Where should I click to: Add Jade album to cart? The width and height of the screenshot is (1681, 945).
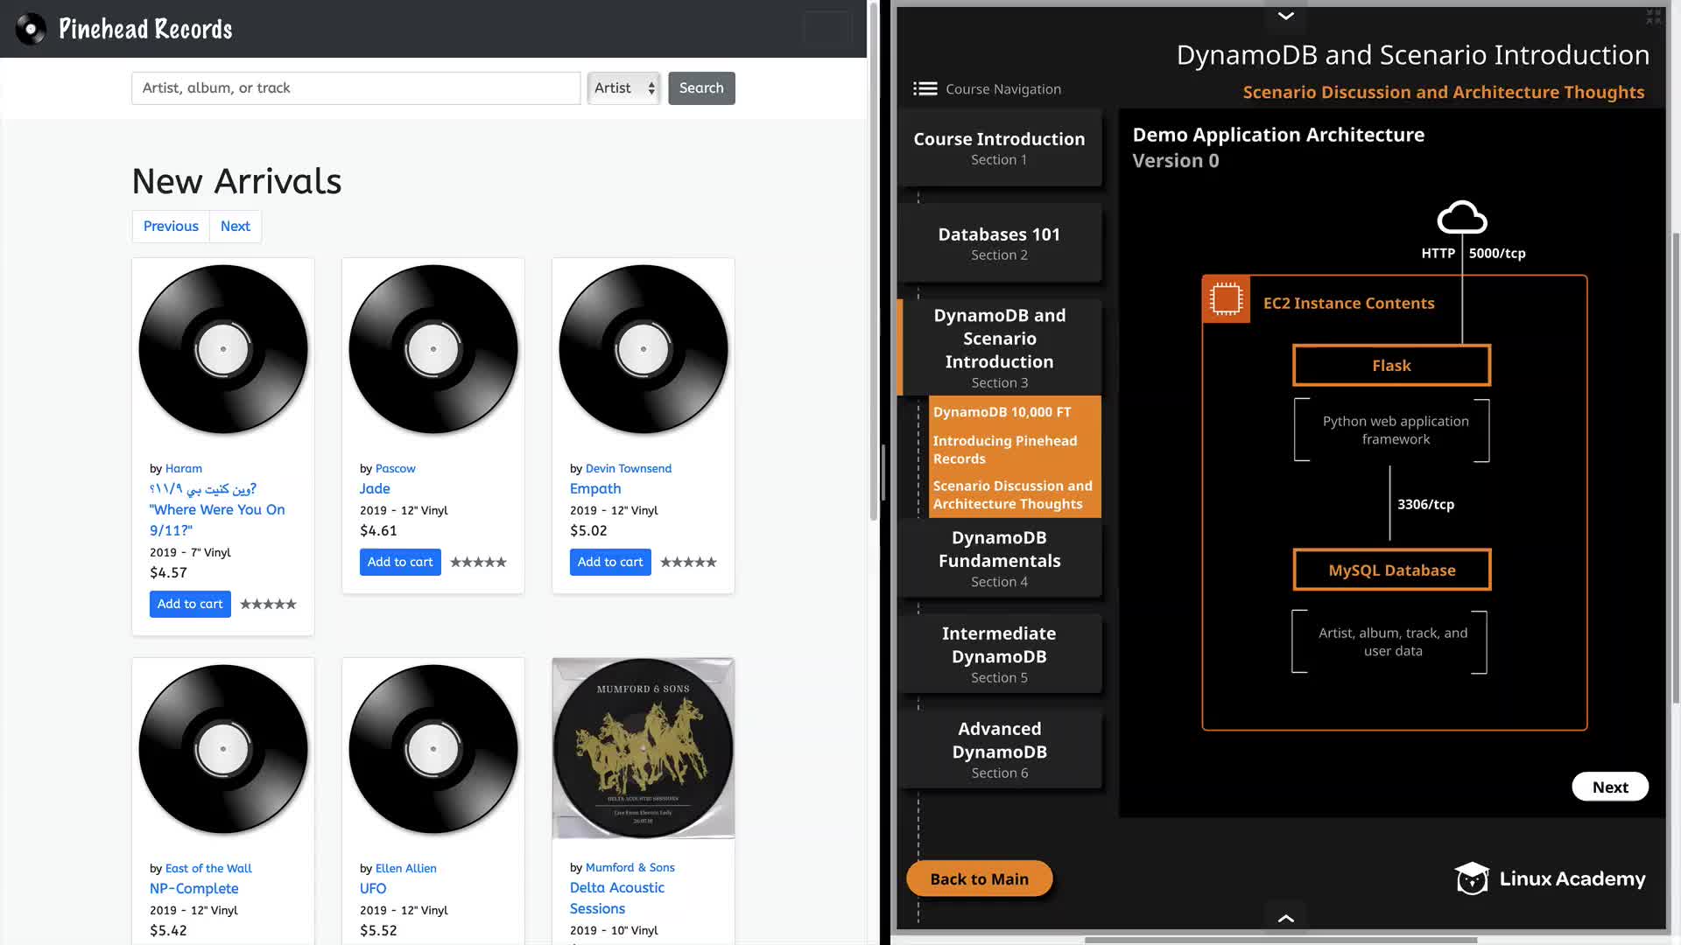[x=400, y=563]
